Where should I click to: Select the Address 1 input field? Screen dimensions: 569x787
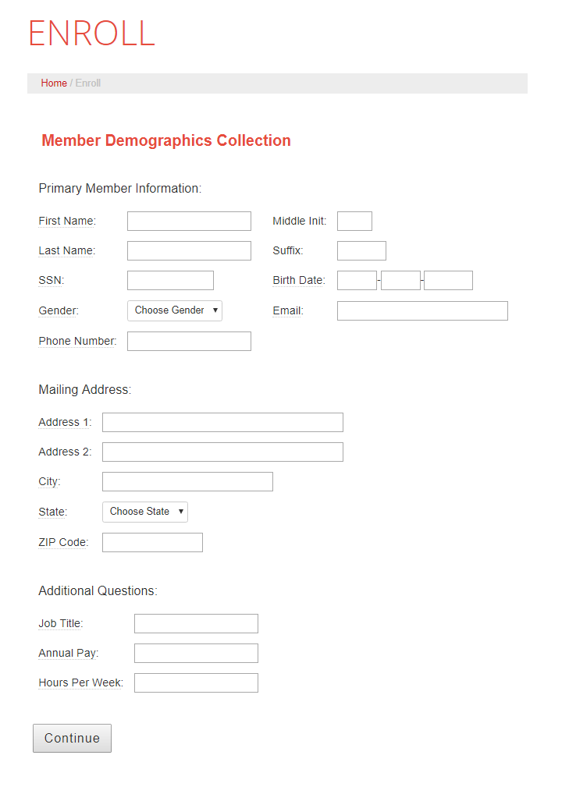point(222,423)
